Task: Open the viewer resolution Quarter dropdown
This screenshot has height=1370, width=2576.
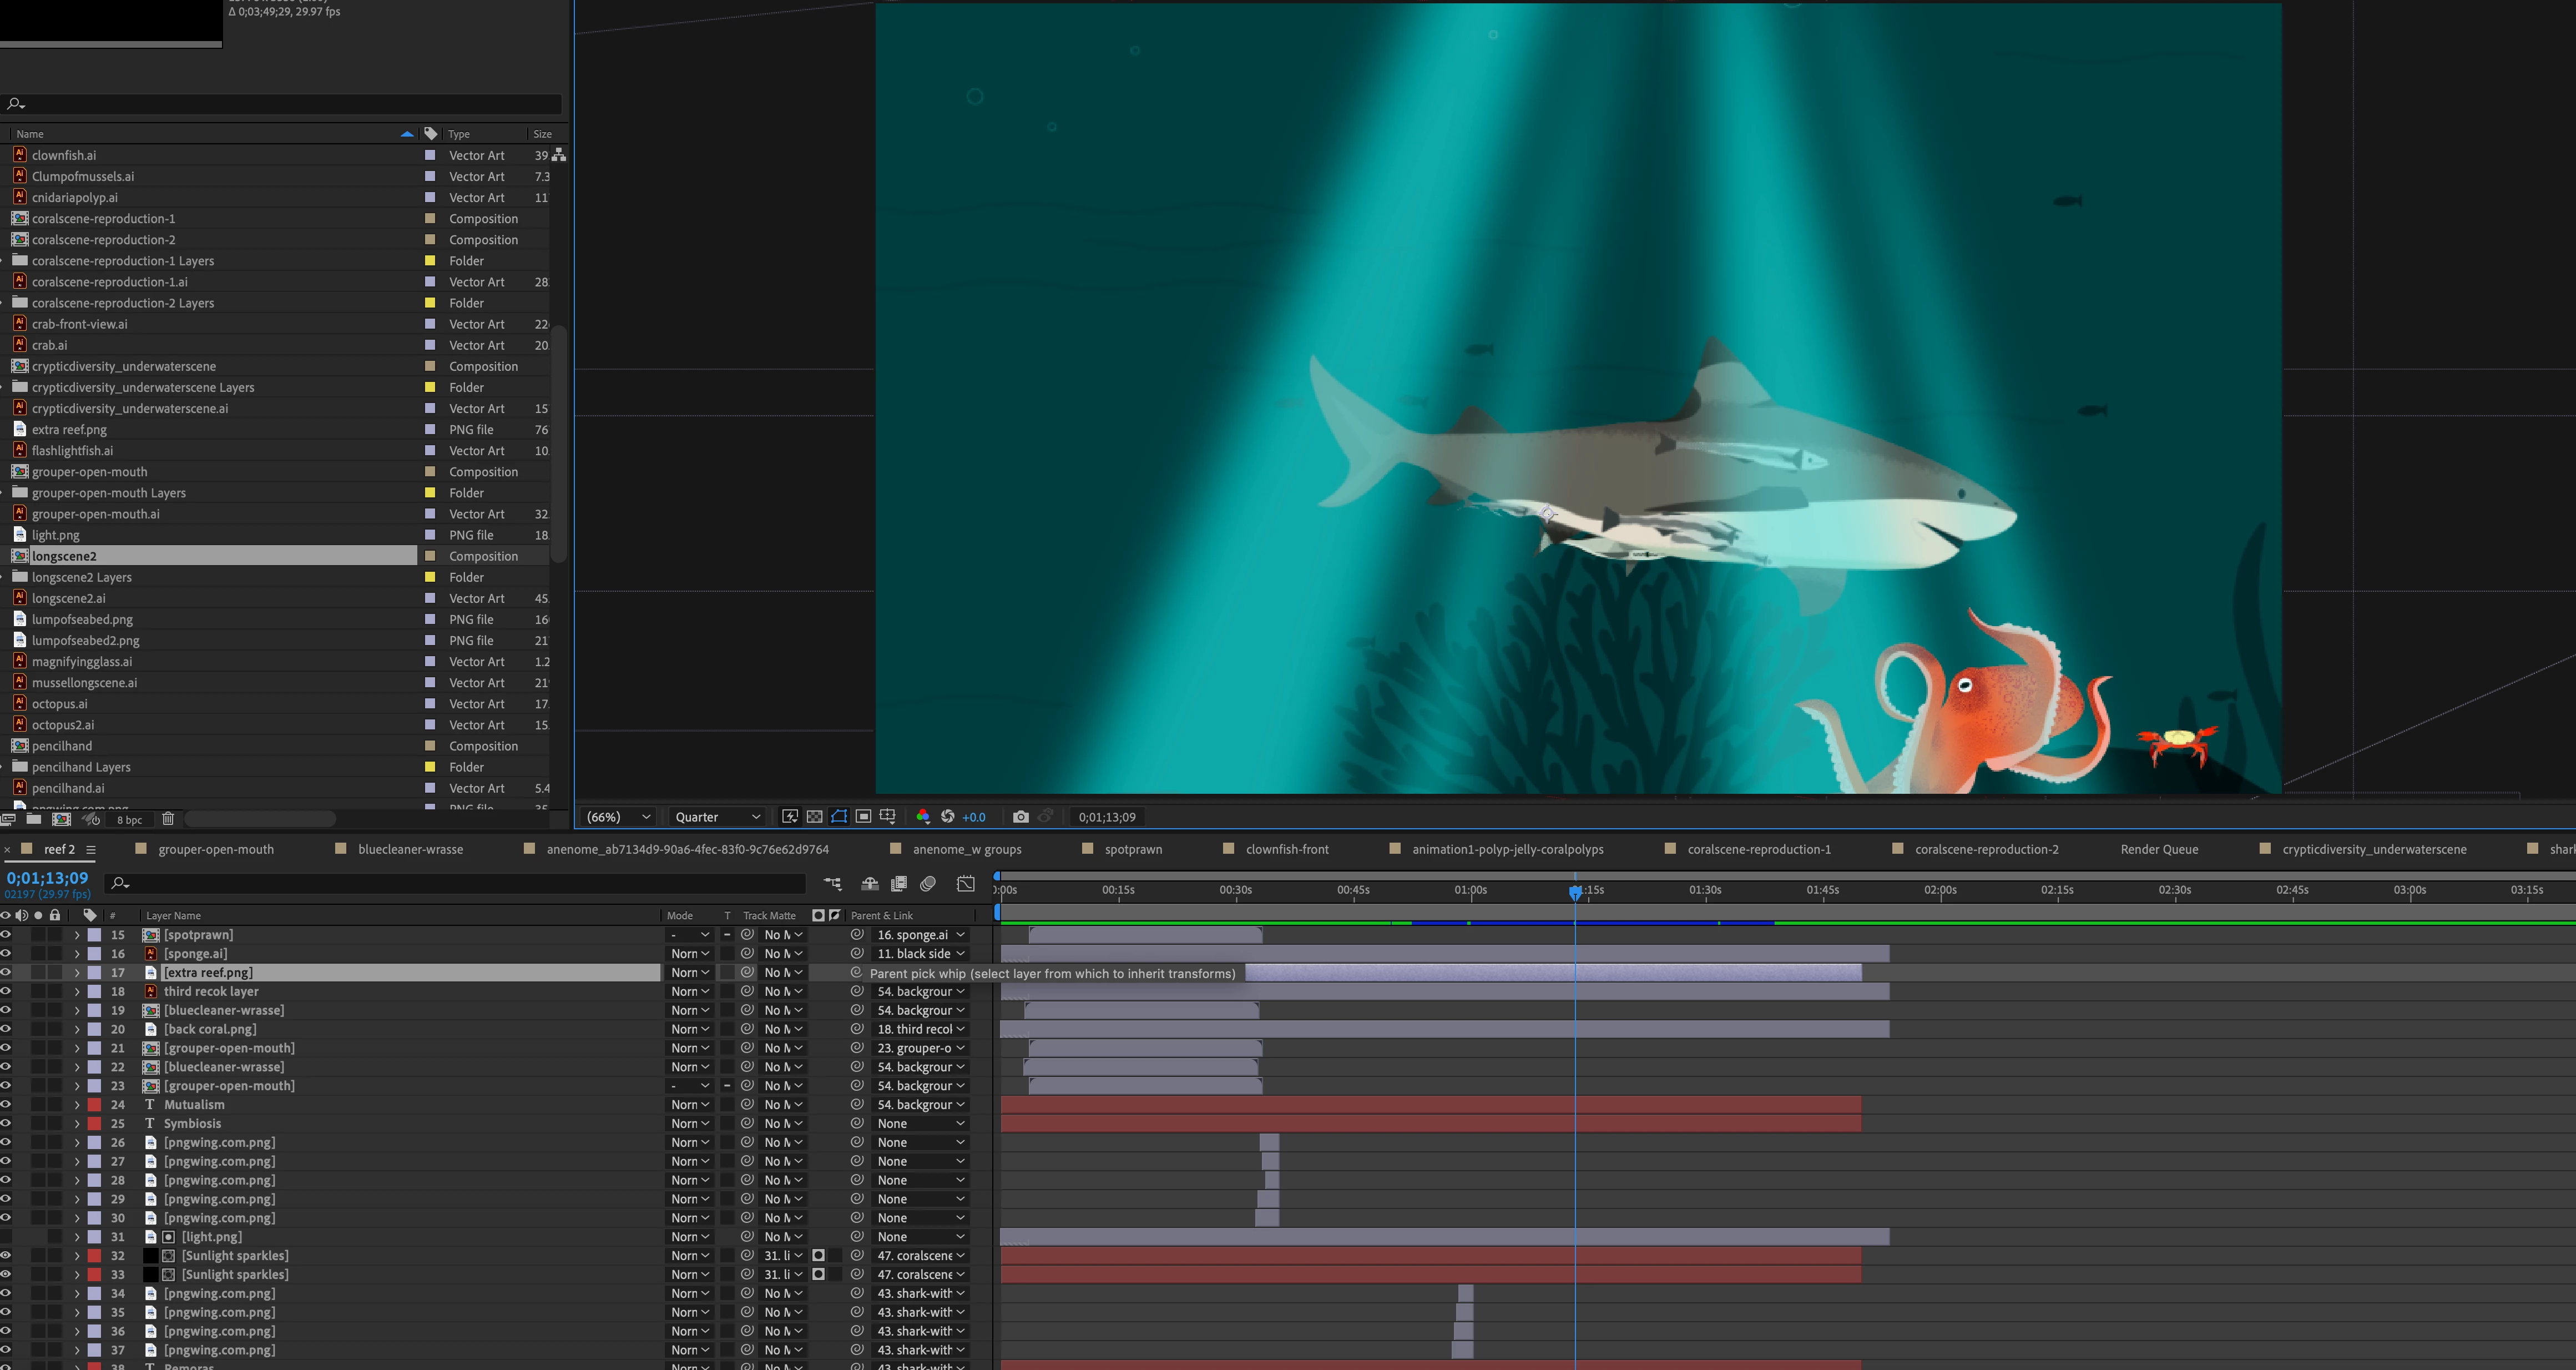Action: (x=717, y=817)
